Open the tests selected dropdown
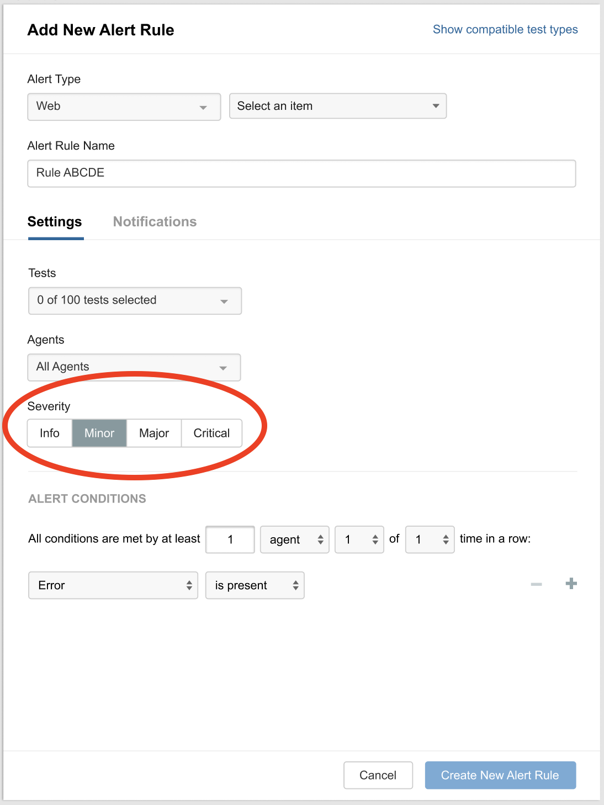Screen dimensions: 604x805 [x=135, y=300]
